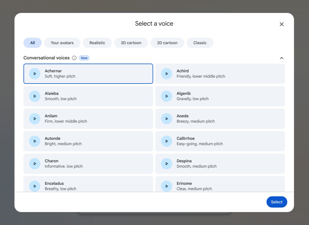Pick the Despina voice name

click(x=184, y=161)
